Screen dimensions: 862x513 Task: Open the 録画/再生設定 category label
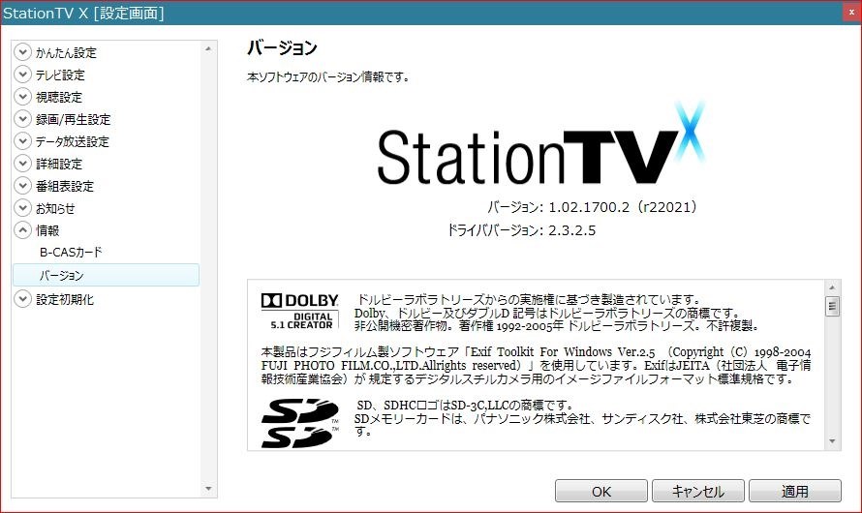[x=73, y=119]
